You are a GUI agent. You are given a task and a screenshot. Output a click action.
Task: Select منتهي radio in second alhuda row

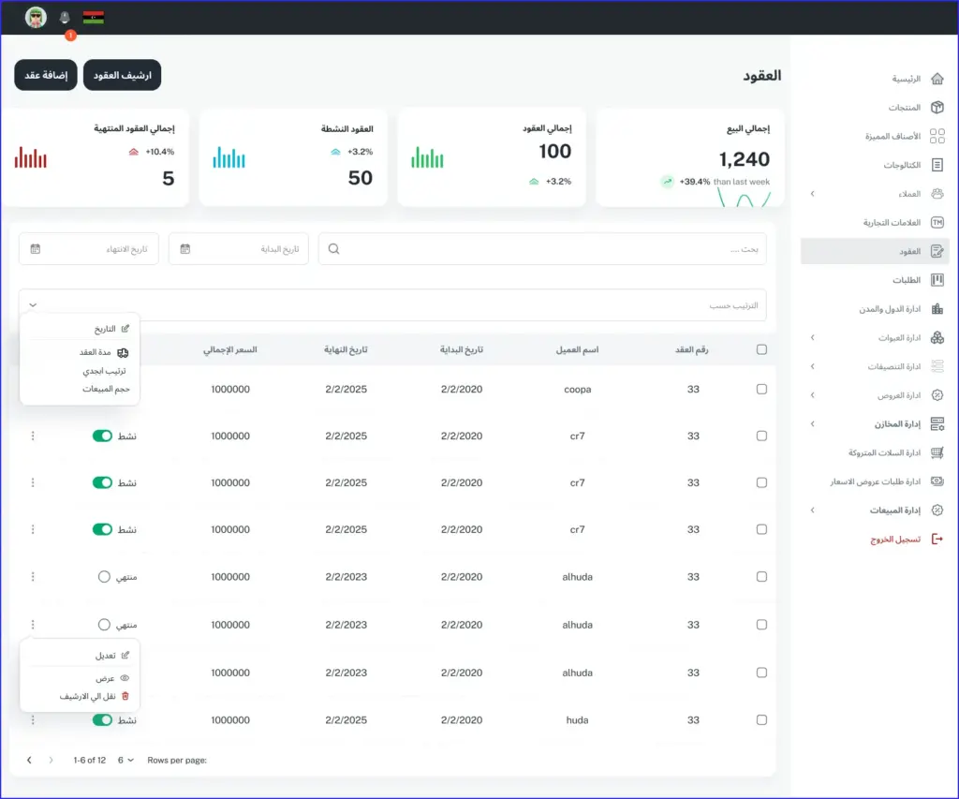tap(104, 625)
